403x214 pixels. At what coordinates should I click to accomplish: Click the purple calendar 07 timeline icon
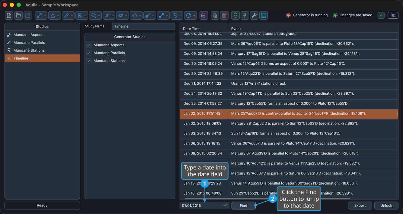coord(204,15)
